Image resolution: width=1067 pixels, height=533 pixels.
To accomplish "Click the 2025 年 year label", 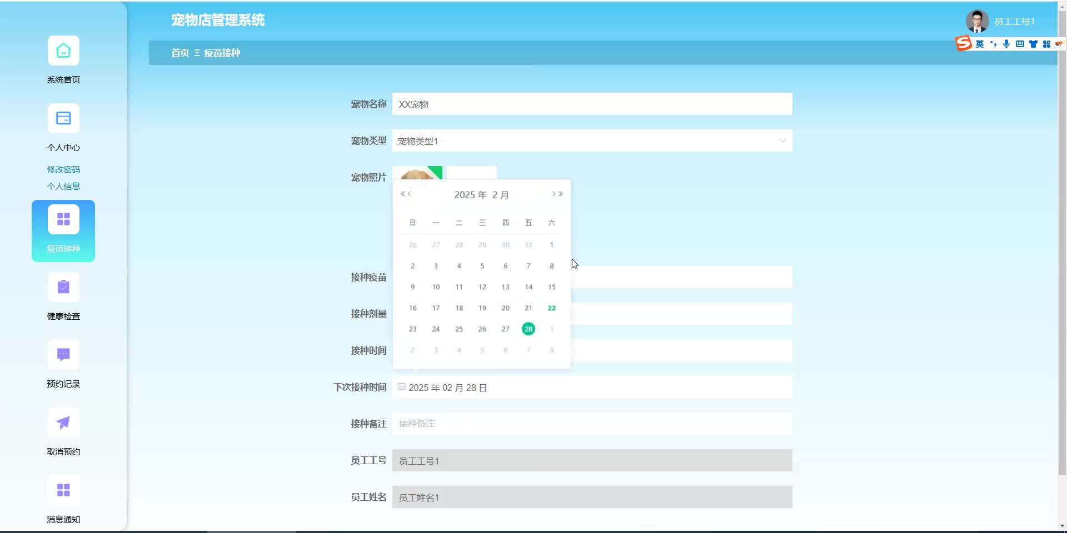I will coord(471,195).
